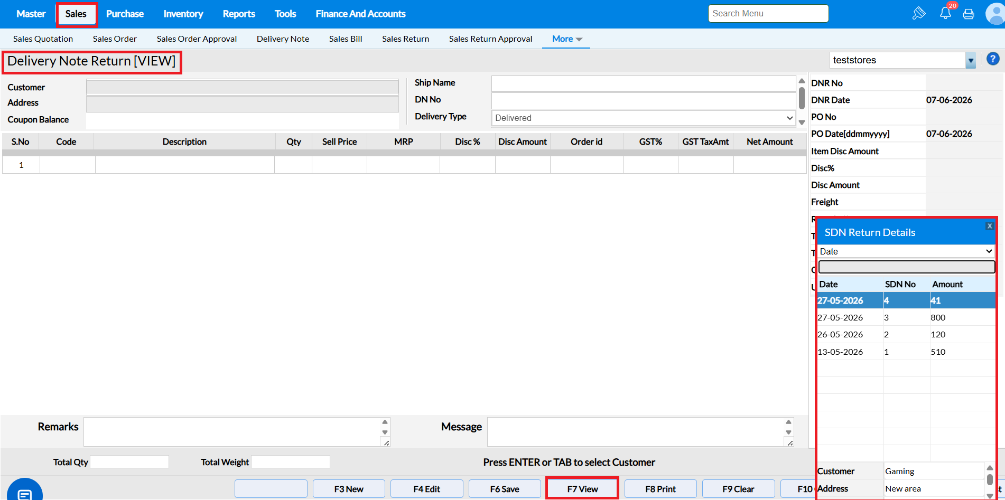This screenshot has height=500, width=1005.
Task: Click the pin/stamp icon in top bar
Action: point(919,13)
